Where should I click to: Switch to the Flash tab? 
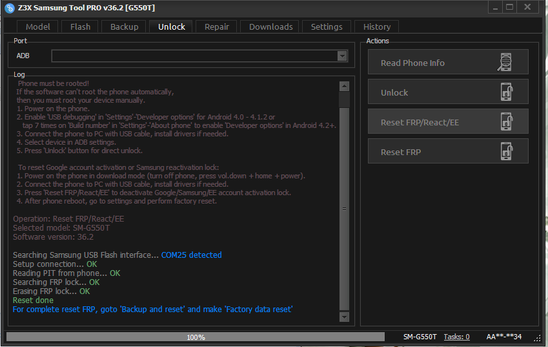pos(81,26)
